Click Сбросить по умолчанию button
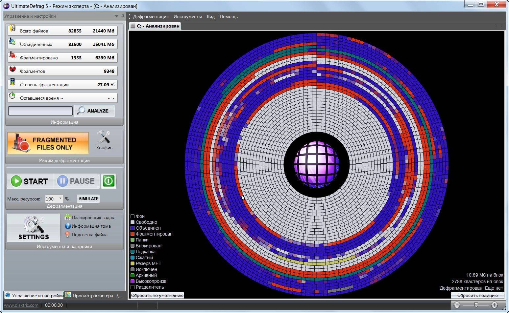 coord(157,295)
